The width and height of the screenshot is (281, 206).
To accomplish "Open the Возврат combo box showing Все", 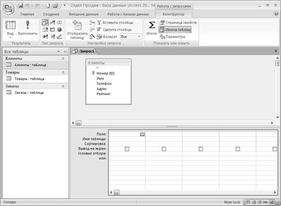I will click(131, 37).
